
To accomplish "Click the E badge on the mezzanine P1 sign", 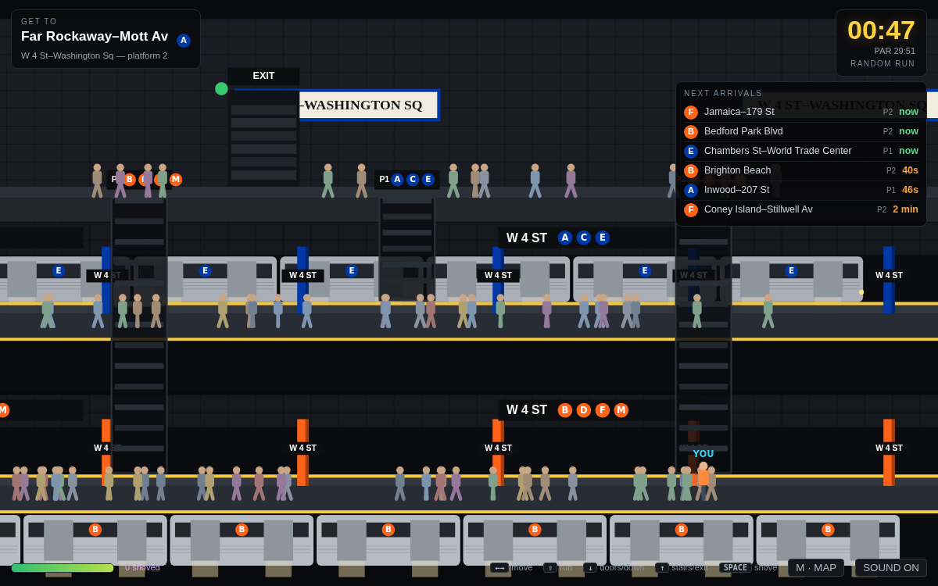I will tap(428, 180).
